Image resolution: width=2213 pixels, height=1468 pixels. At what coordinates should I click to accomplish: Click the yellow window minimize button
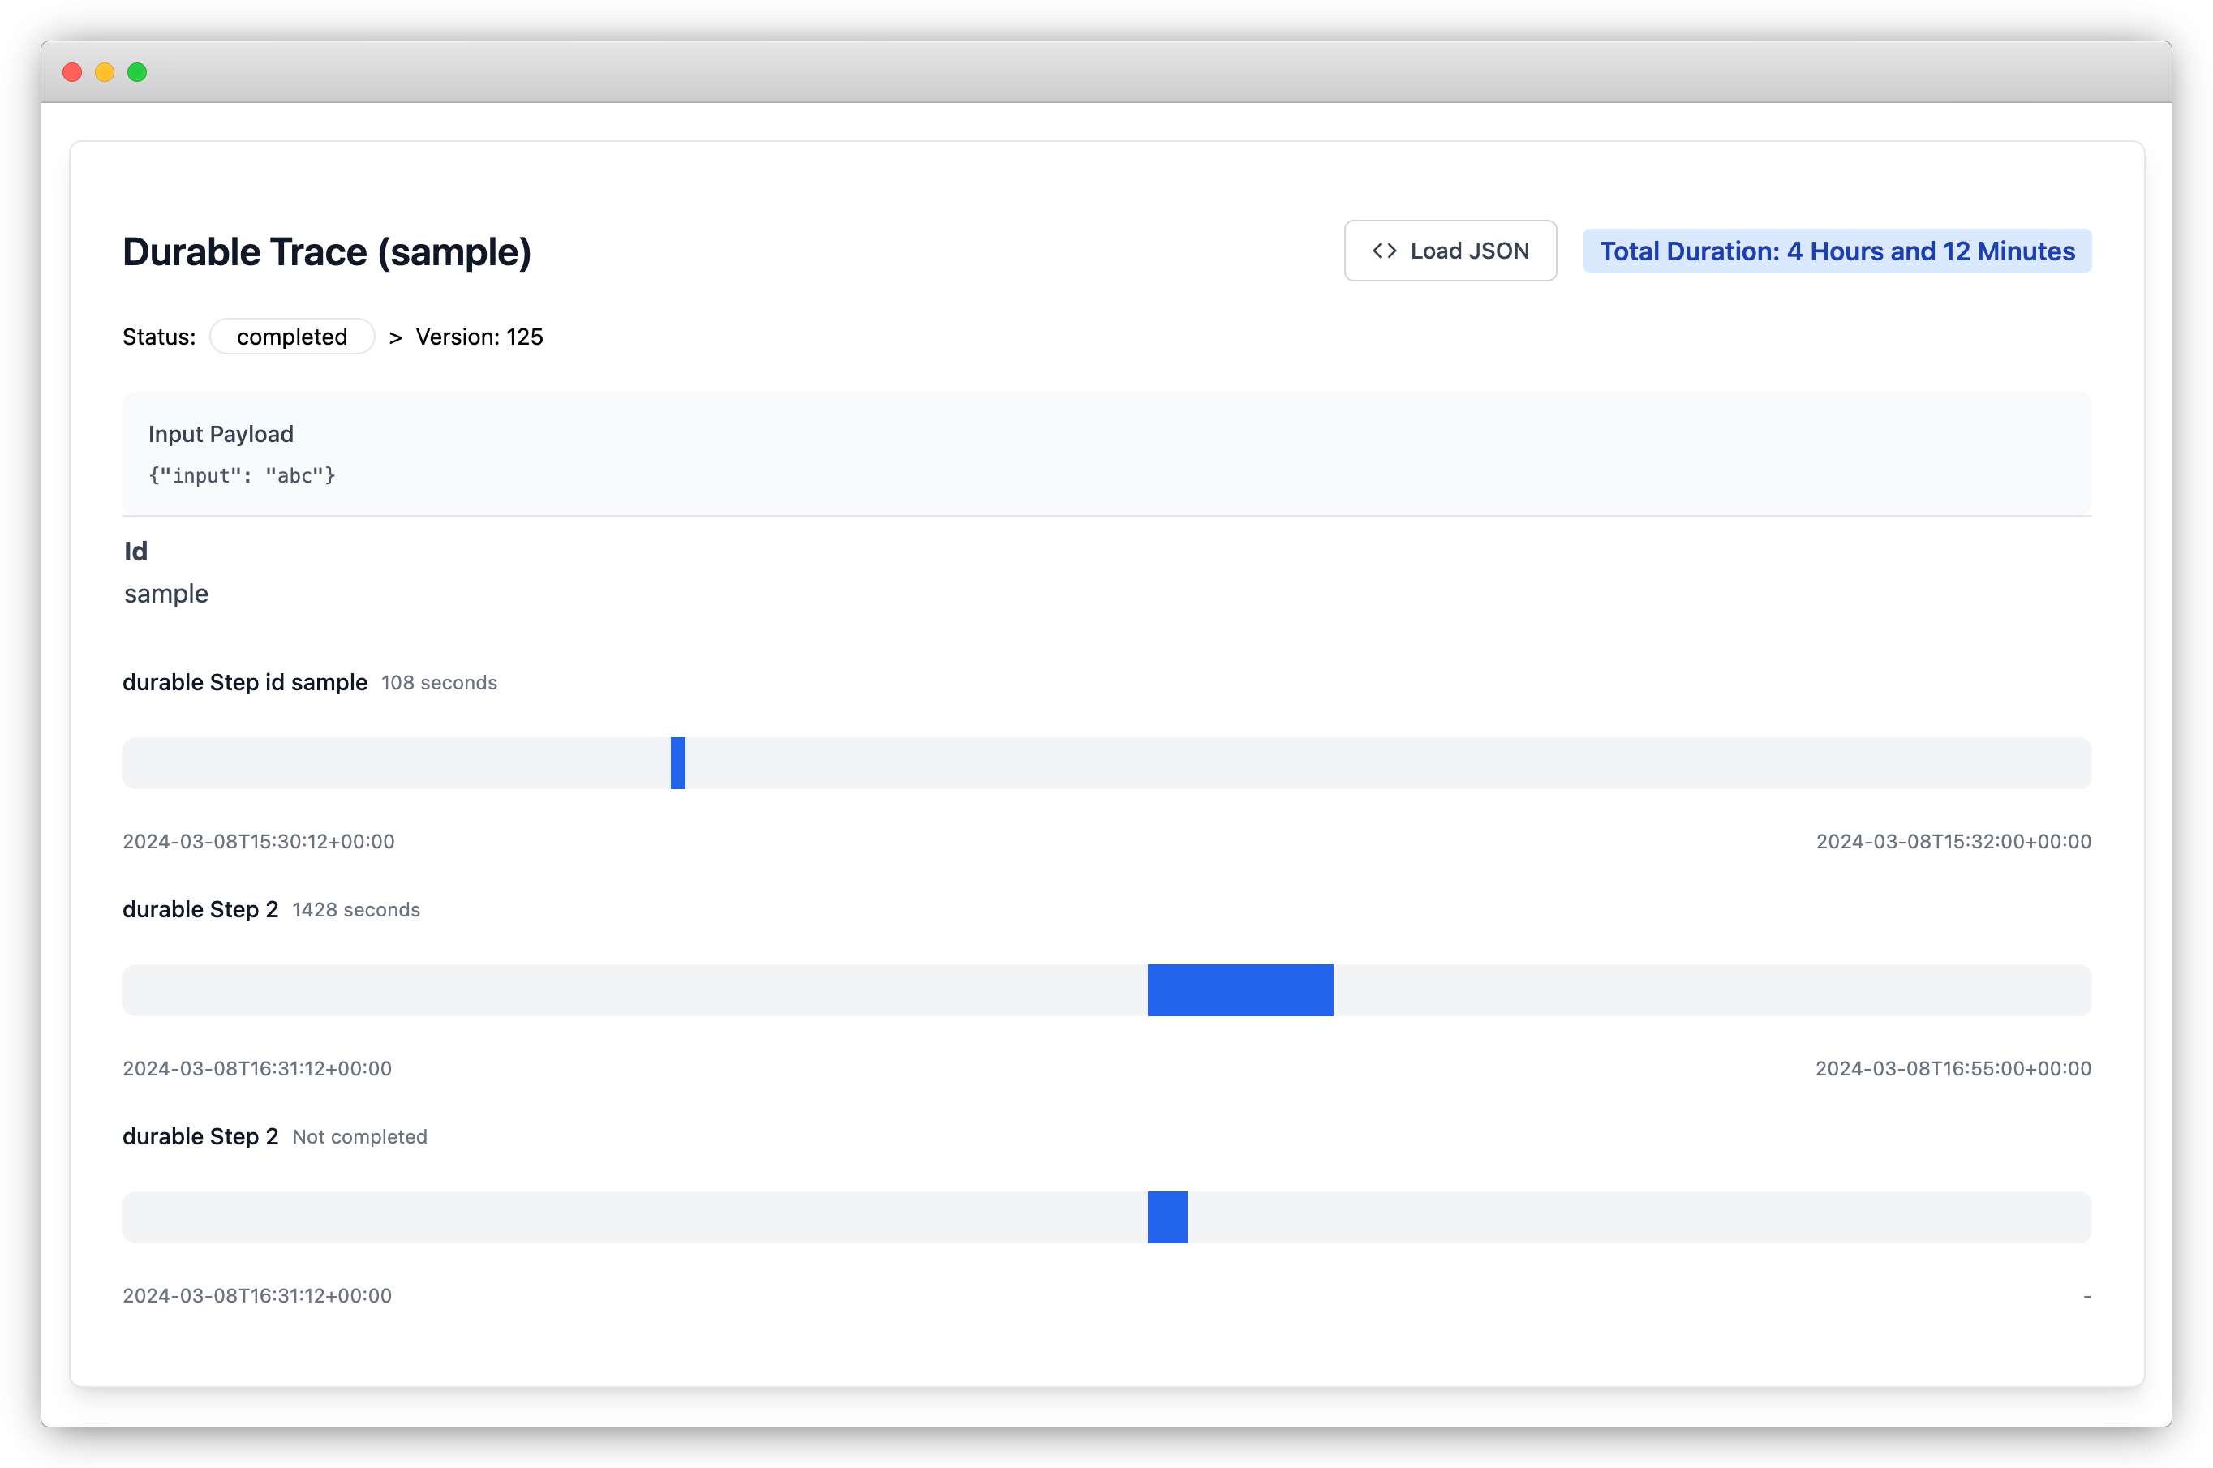[x=105, y=72]
